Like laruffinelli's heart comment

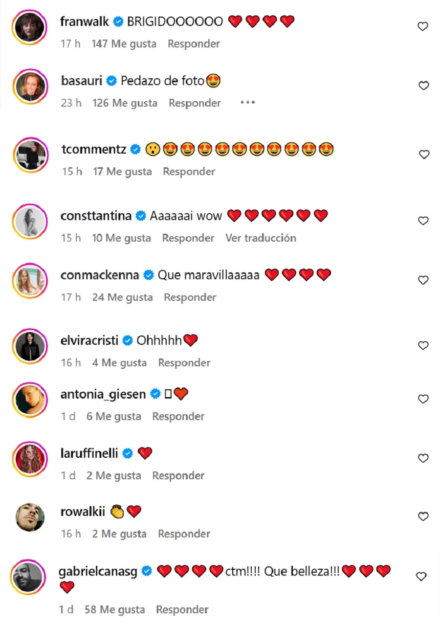(423, 458)
